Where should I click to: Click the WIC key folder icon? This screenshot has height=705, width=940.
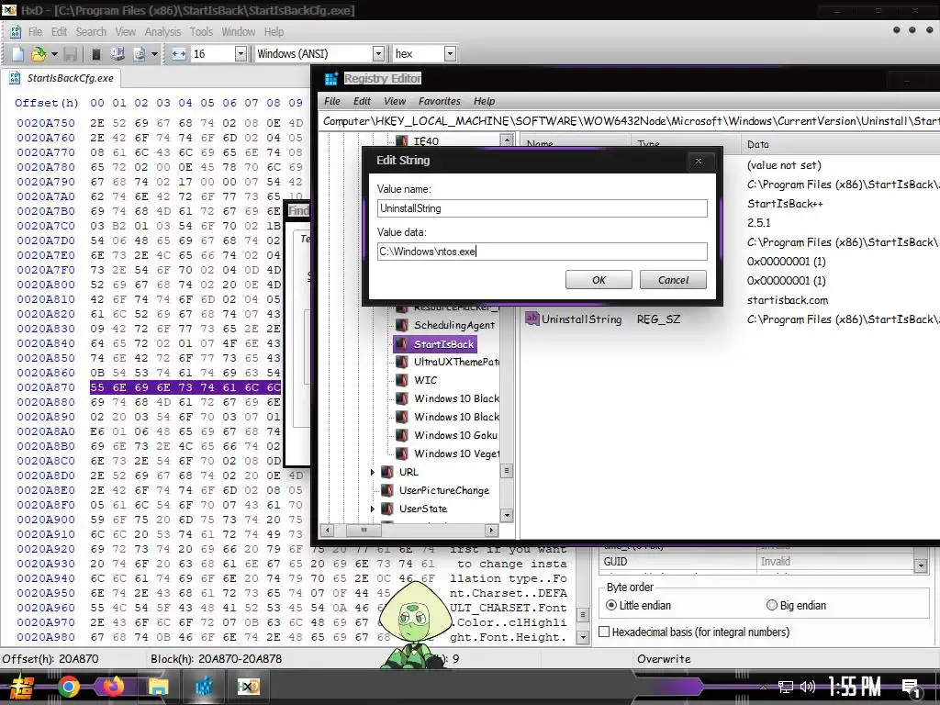[x=402, y=380]
